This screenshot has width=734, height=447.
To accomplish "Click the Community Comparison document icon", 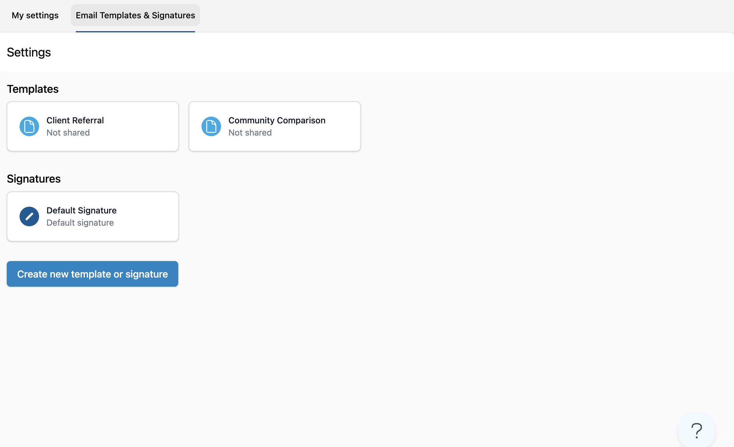I will [x=211, y=126].
